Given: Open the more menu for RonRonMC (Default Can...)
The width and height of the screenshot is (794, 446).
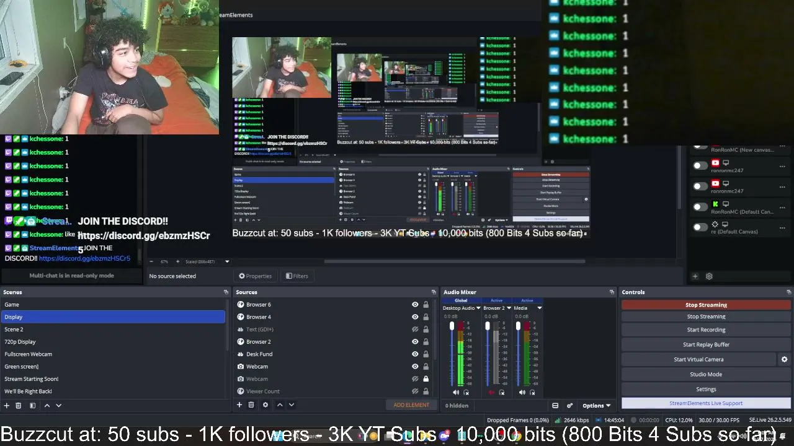Looking at the screenshot, I should click(x=782, y=207).
